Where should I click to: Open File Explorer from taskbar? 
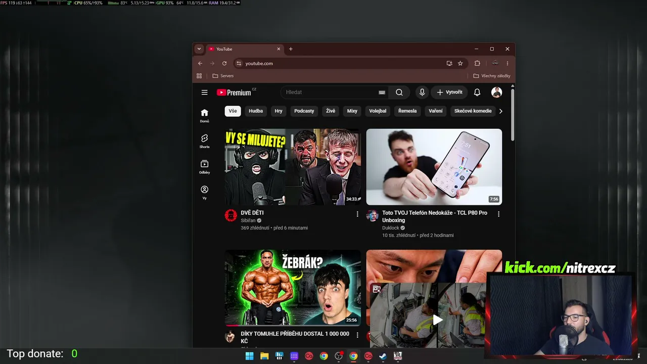pos(264,356)
